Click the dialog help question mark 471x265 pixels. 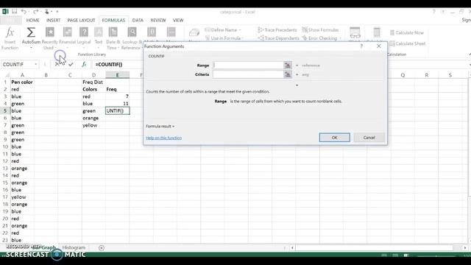point(361,46)
